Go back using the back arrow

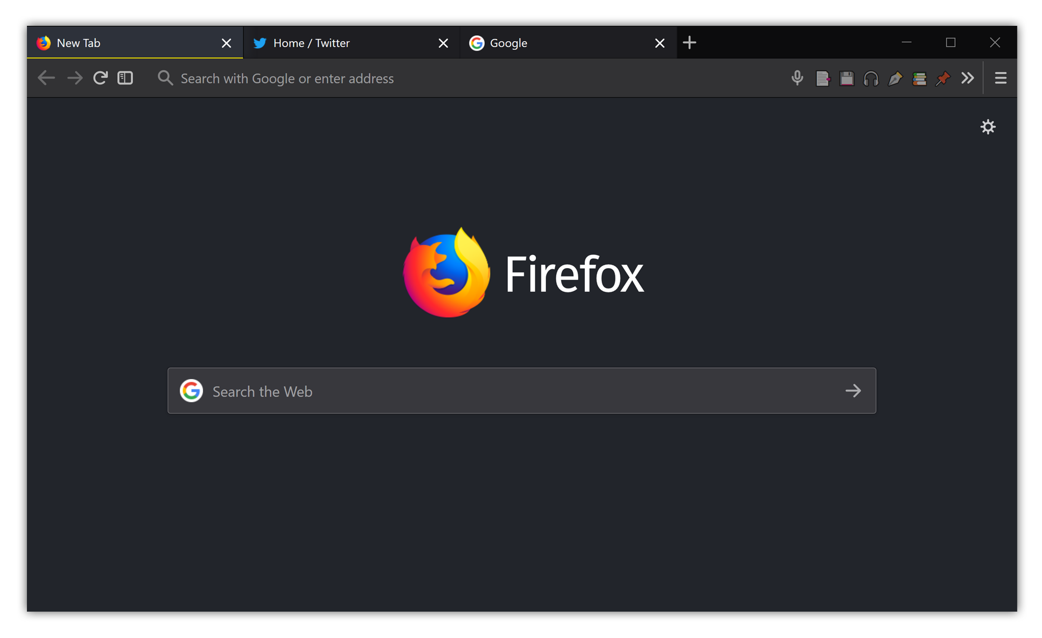click(x=46, y=78)
